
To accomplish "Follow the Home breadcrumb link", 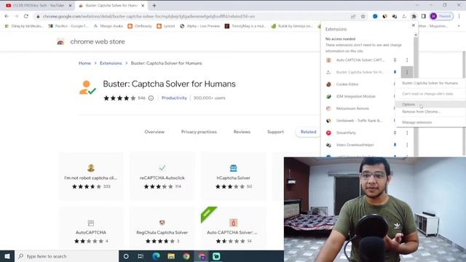I will (x=84, y=63).
